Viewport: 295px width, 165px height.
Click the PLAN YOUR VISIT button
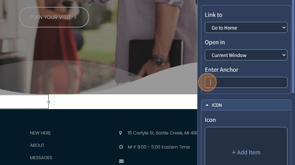coord(54,17)
